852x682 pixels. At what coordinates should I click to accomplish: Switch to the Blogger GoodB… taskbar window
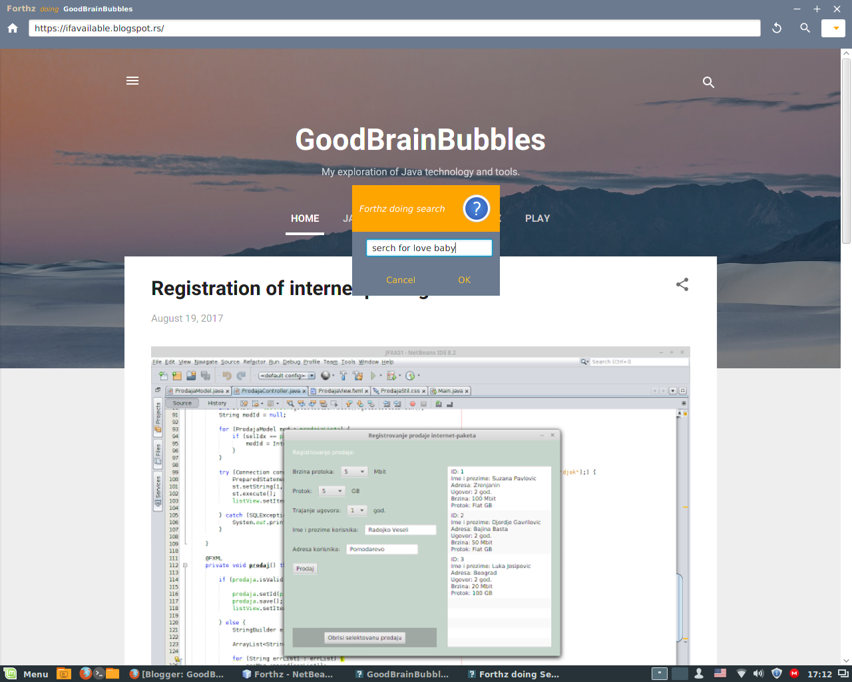click(x=178, y=674)
